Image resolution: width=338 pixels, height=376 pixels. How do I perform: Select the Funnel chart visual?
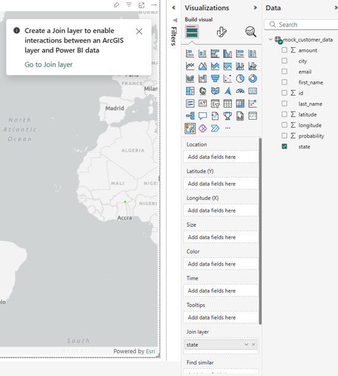click(x=215, y=79)
